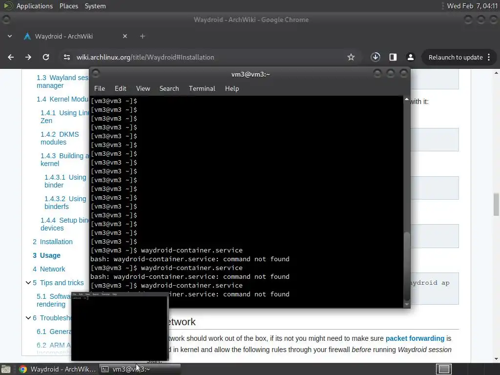
Task: Open Chrome three-dot menu
Action: click(489, 57)
